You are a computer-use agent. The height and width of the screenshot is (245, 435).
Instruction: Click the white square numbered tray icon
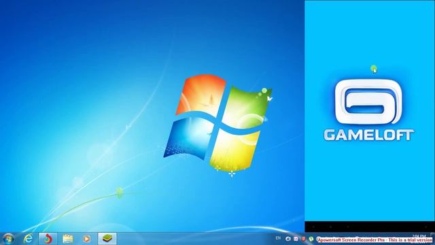click(296, 239)
